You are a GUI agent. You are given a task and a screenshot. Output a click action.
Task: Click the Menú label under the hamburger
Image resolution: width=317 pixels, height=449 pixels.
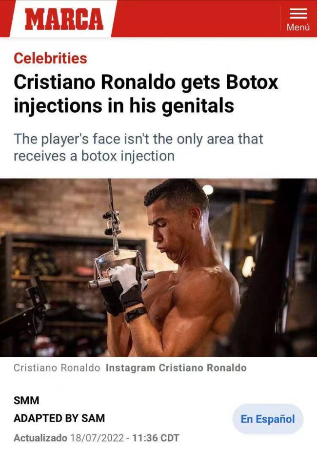298,27
